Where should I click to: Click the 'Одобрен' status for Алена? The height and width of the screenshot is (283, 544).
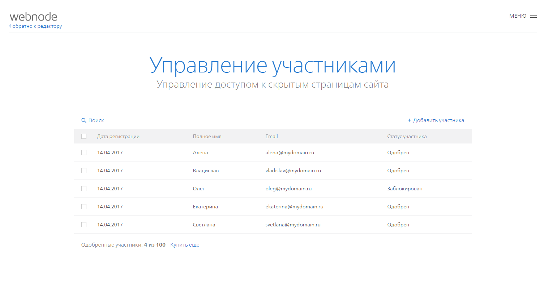(x=398, y=152)
